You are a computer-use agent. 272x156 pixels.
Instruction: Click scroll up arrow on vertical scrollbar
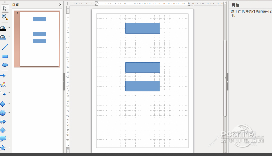click(x=225, y=3)
